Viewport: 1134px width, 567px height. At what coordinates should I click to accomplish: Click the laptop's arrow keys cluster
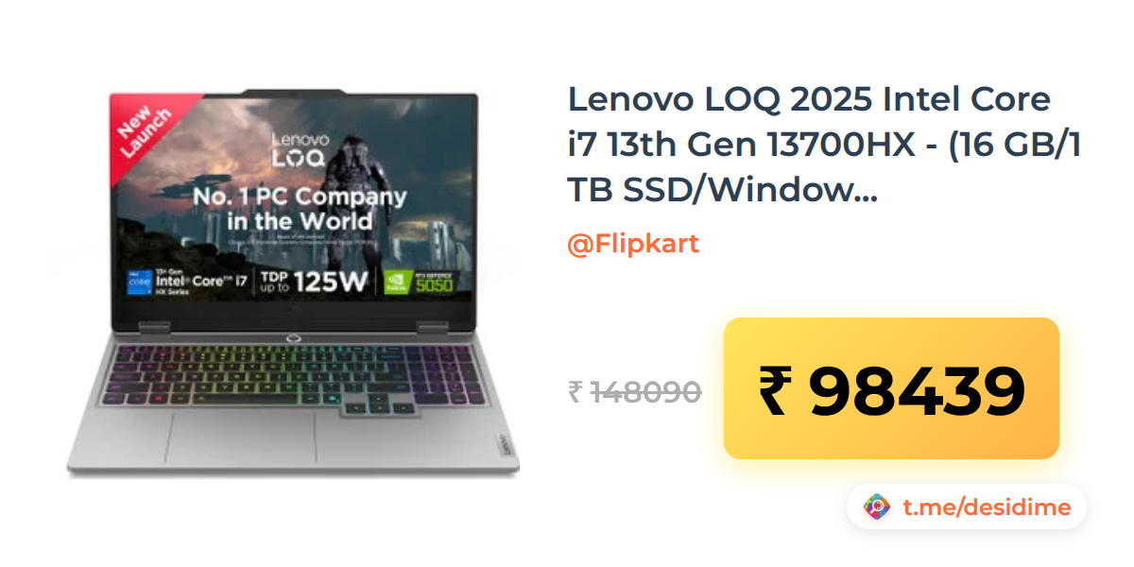pos(379,406)
